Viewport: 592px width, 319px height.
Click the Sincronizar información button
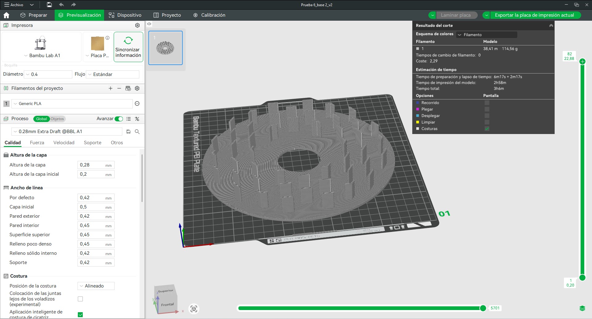[128, 47]
